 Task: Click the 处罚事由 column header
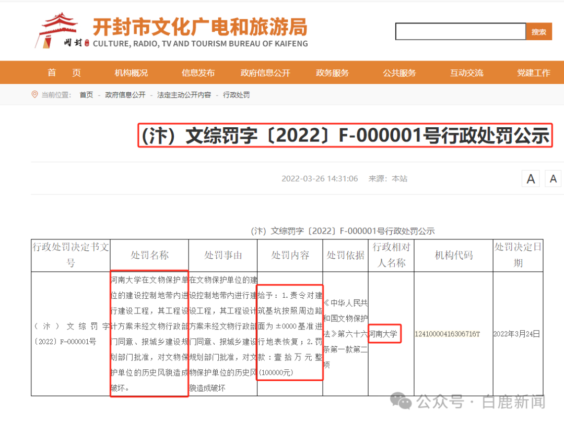[223, 255]
